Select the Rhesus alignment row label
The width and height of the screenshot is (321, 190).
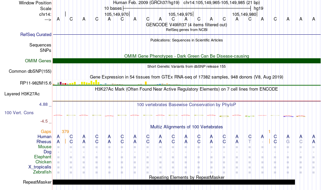pyautogui.click(x=44, y=141)
